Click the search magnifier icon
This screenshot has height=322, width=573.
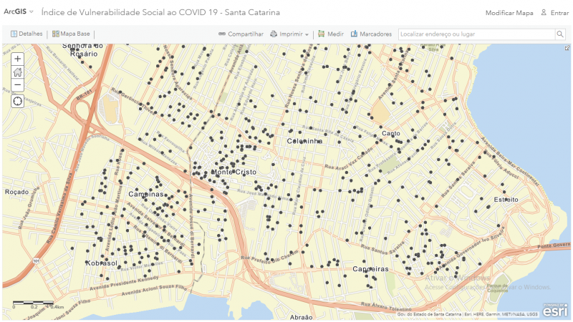[560, 34]
